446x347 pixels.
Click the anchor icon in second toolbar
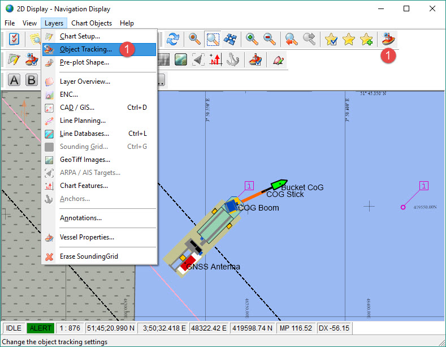[x=233, y=59]
